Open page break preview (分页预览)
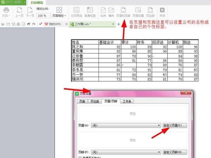The width and height of the screenshot is (211, 158). 76,10
